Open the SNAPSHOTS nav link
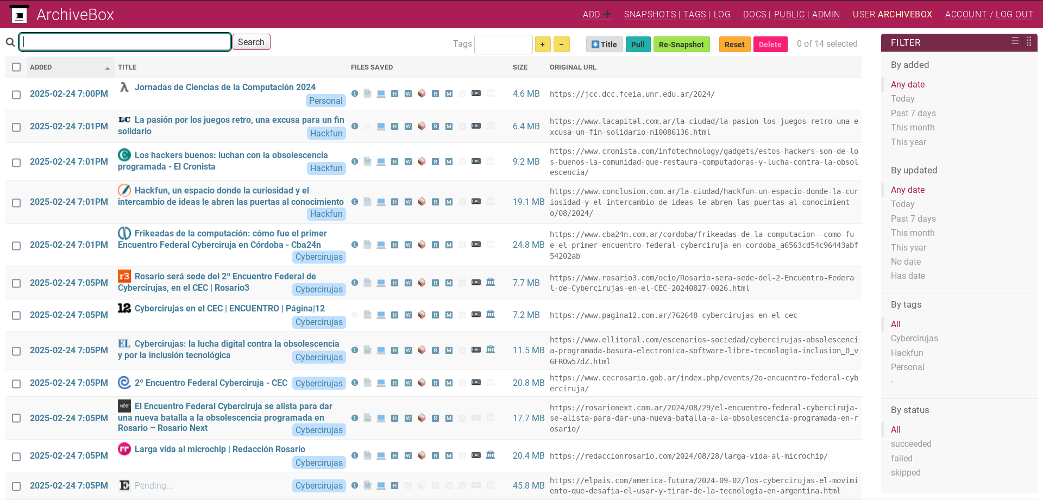 (x=650, y=15)
